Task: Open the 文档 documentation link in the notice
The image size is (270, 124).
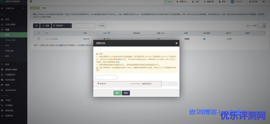Action: coord(117,62)
